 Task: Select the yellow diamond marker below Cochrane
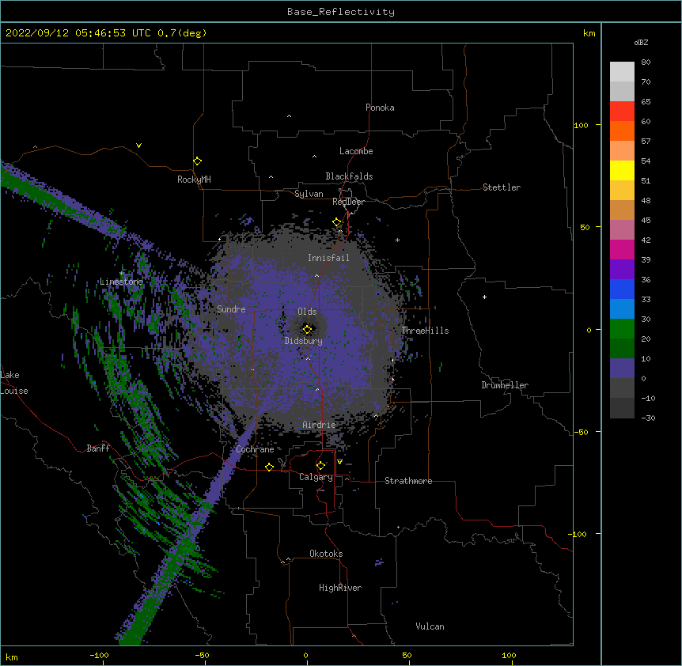pyautogui.click(x=269, y=467)
